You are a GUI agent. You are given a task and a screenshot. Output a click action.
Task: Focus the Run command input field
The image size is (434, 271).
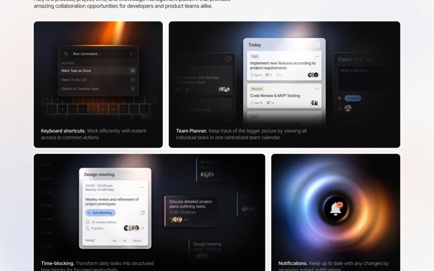click(98, 54)
